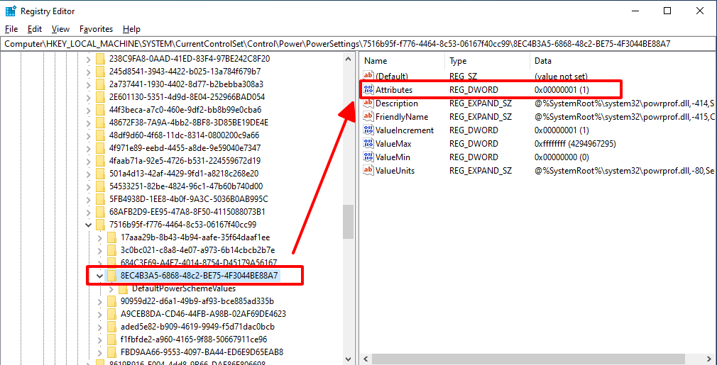Click folder icon of 48df9d60-4f68-11dc key
717x365 pixels.
[x=100, y=135]
